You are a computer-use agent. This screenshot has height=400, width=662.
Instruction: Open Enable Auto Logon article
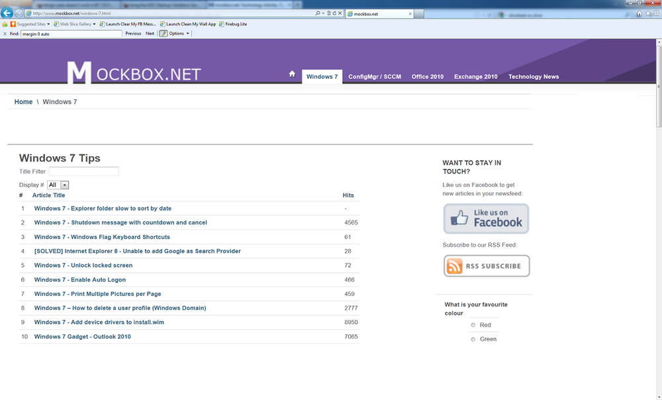point(80,279)
